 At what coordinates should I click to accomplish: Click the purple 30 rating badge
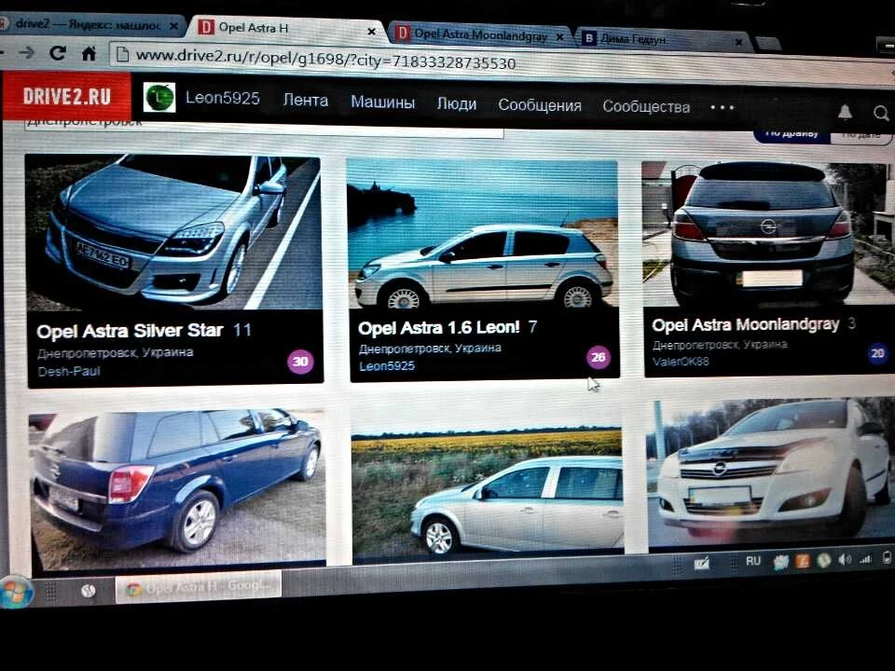click(x=300, y=362)
